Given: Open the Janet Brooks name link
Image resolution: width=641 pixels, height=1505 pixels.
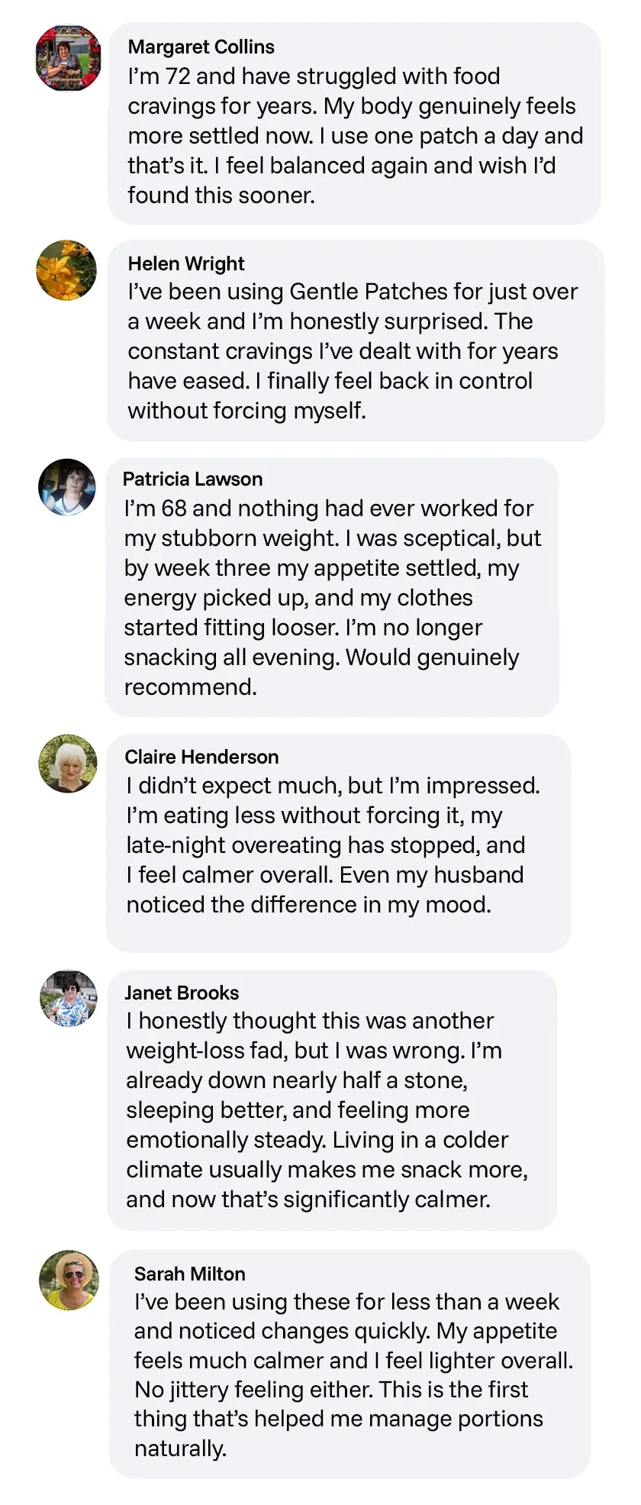Looking at the screenshot, I should pyautogui.click(x=182, y=993).
